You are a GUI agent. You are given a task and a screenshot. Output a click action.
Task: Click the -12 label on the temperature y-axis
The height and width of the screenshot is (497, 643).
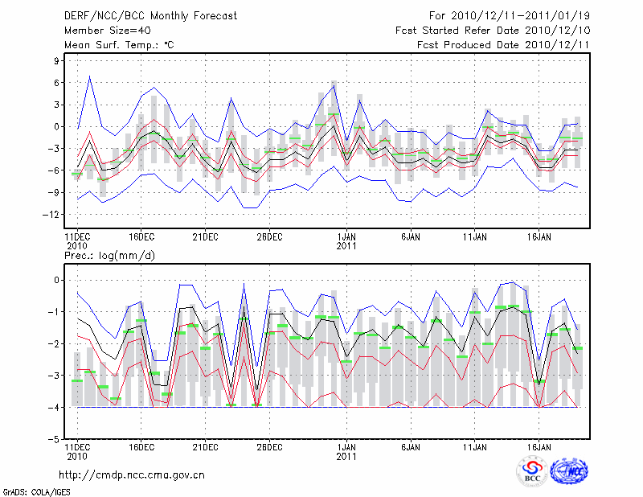(x=51, y=214)
